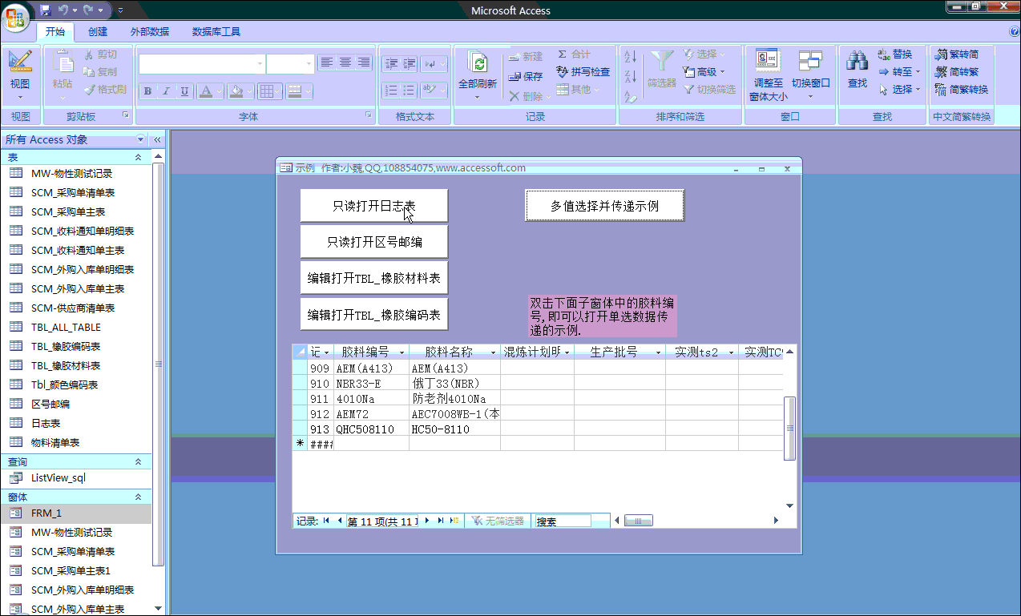
Task: Toggle Italic formatting in the ribbon
Action: 166,91
